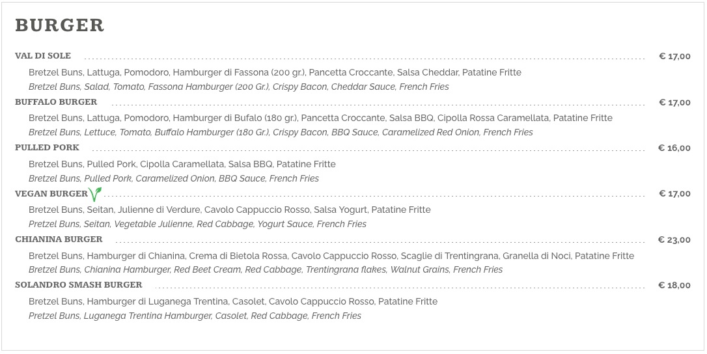
Task: Click the green vegan leaf icon
Action: [x=95, y=194]
